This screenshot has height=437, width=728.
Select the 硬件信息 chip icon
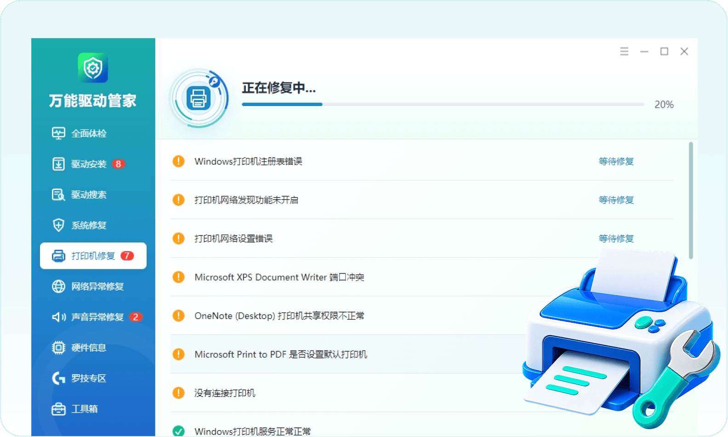[x=58, y=347]
